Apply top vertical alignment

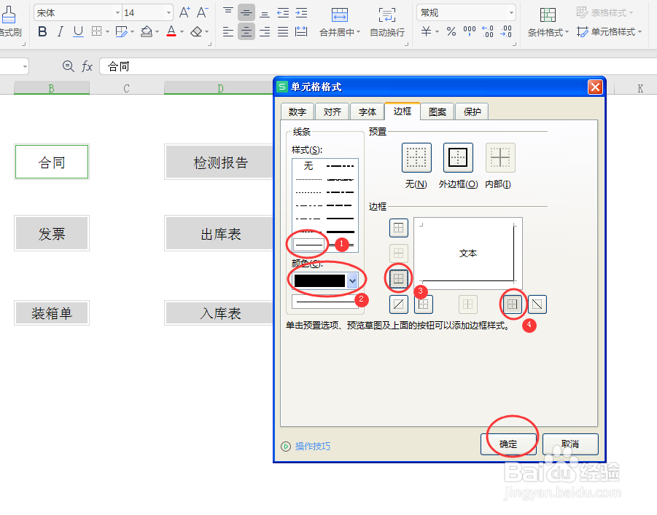pyautogui.click(x=228, y=12)
